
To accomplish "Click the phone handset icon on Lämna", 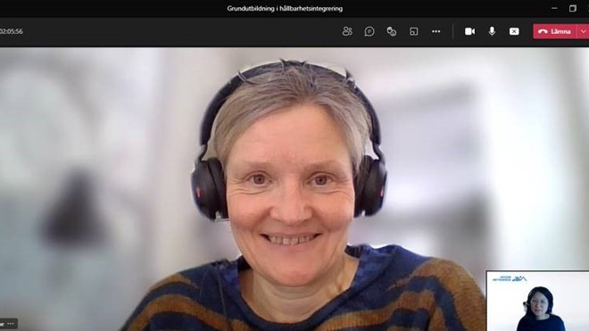I will tap(543, 31).
